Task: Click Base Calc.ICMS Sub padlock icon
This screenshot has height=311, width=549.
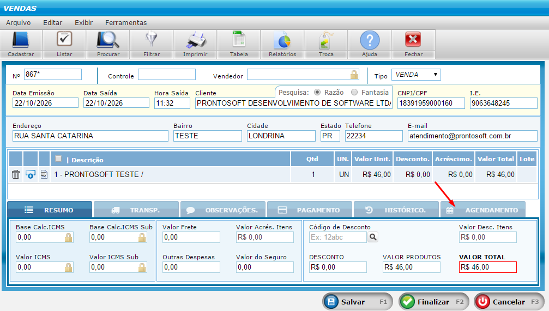Action: pyautogui.click(x=142, y=237)
